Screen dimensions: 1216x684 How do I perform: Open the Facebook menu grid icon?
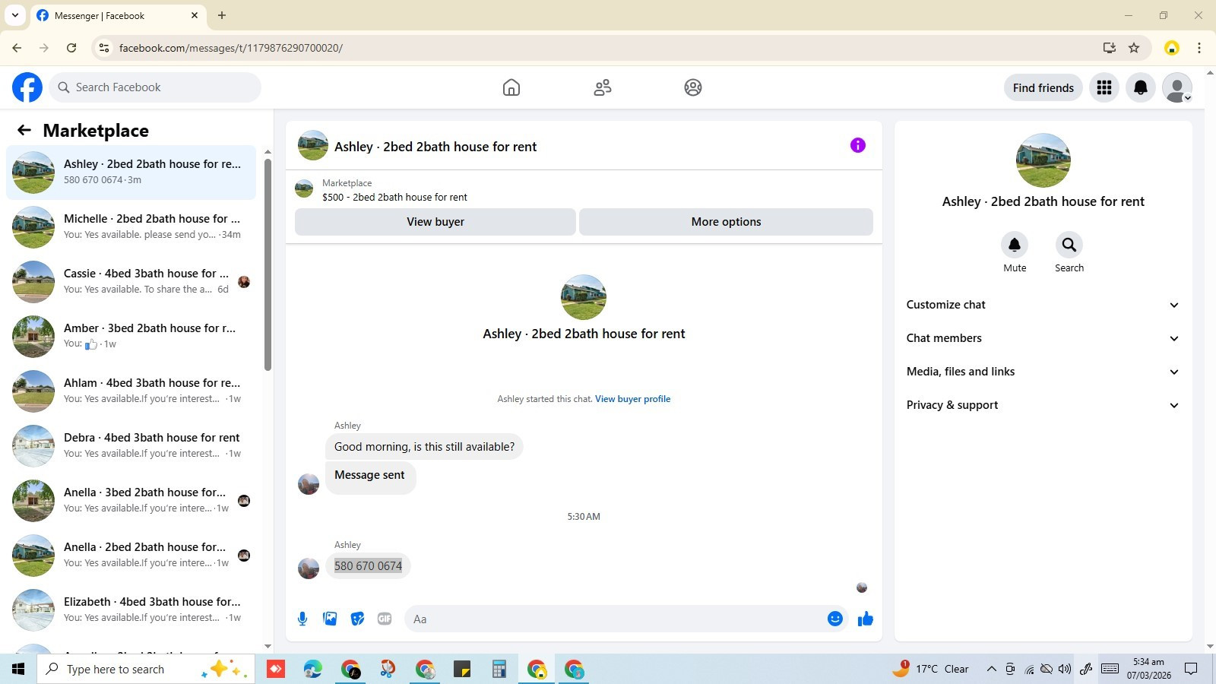(1104, 87)
